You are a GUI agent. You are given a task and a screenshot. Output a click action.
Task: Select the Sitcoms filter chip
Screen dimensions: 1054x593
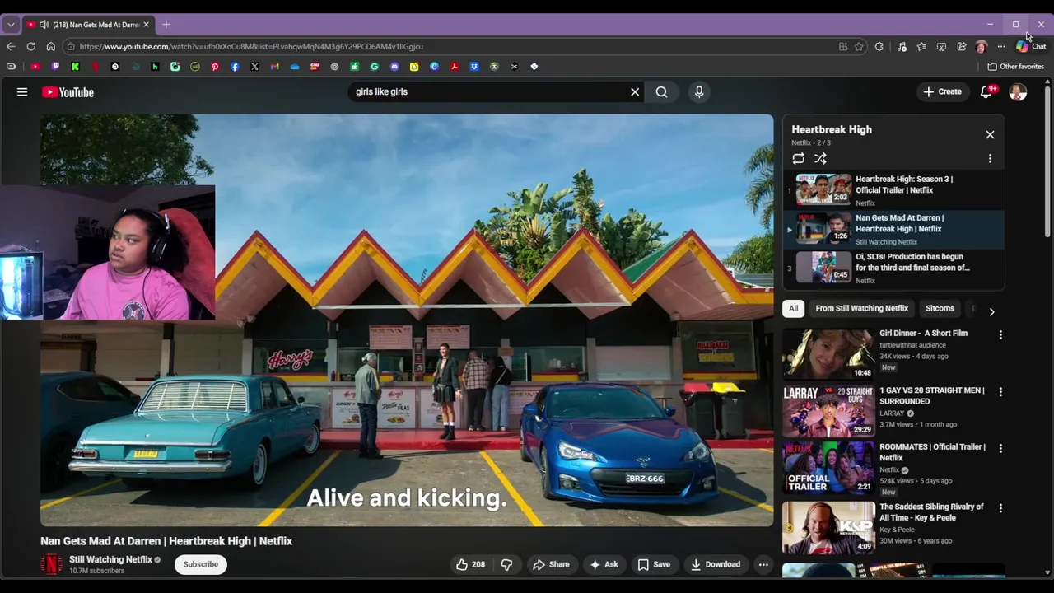pos(940,308)
